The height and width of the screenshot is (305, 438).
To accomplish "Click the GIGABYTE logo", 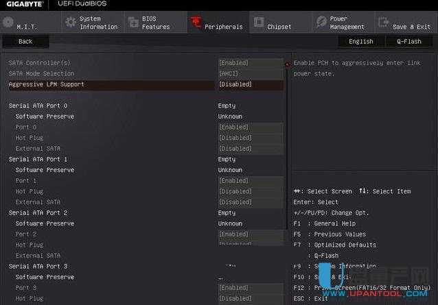I will 21,4.
